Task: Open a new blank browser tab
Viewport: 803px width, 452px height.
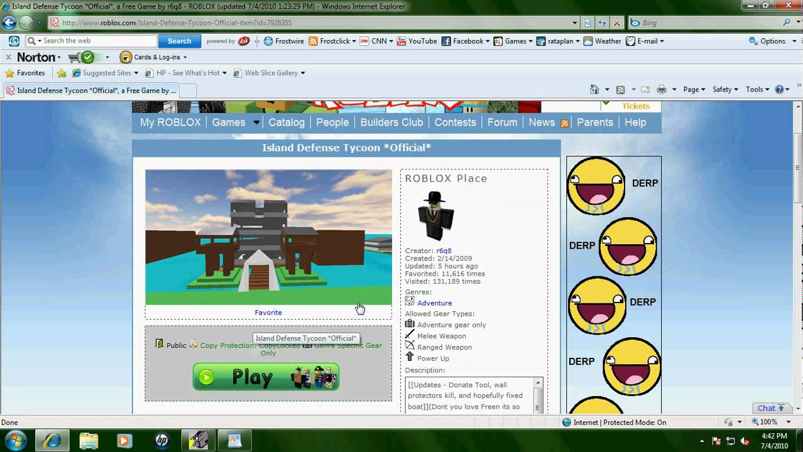Action: click(187, 91)
